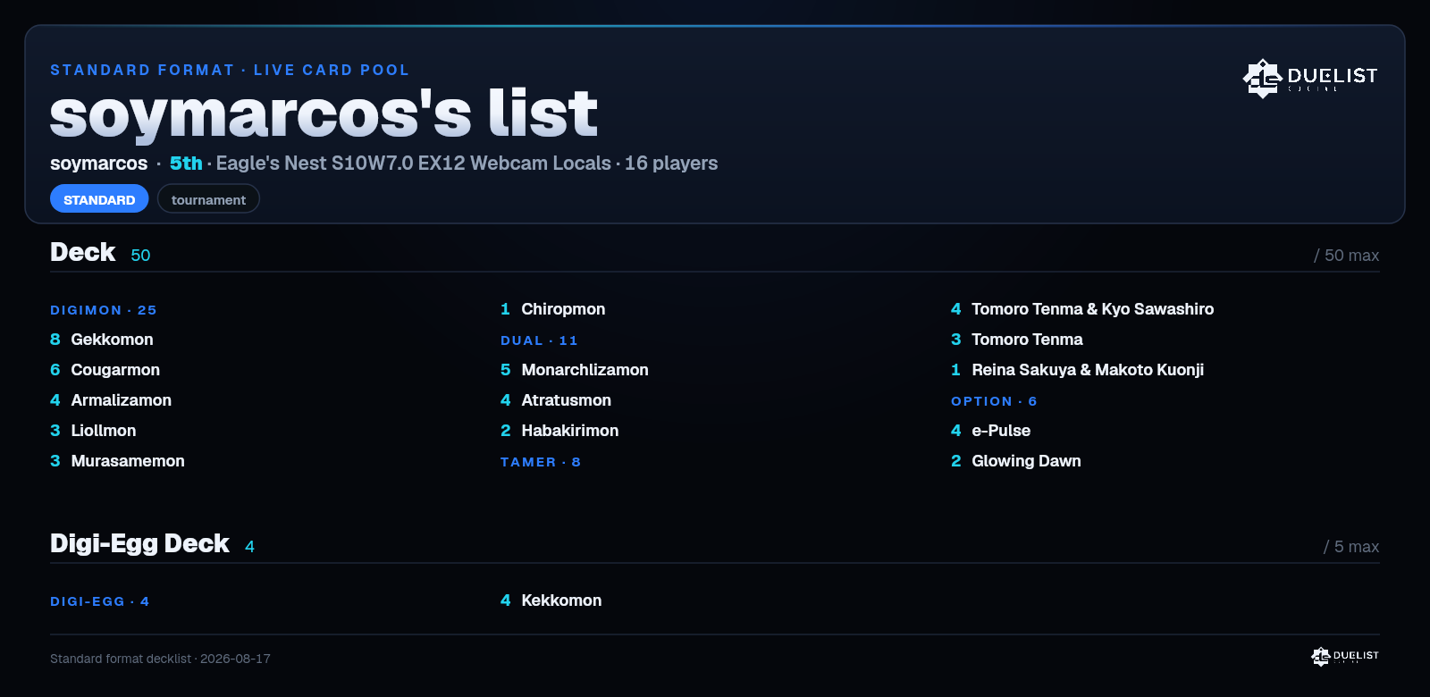This screenshot has height=697, width=1430.
Task: Click the small Duelist logo in footer
Action: pyautogui.click(x=1345, y=657)
